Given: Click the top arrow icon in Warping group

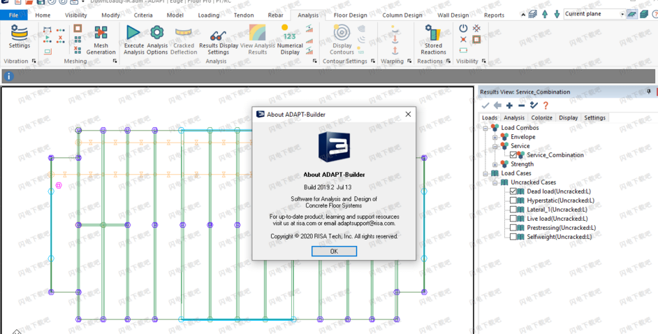Looking at the screenshot, I should [395, 29].
